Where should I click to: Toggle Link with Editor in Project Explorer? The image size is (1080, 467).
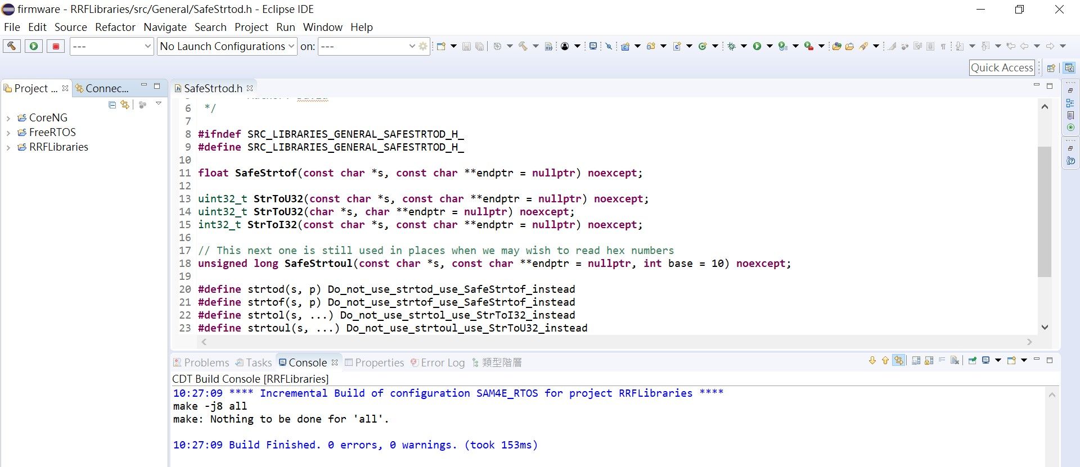pyautogui.click(x=125, y=105)
